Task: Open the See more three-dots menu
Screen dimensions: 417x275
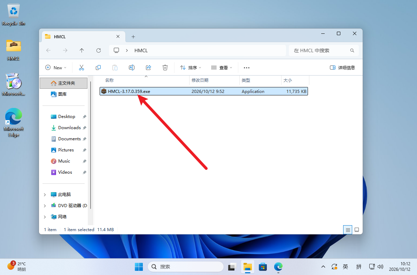Action: pyautogui.click(x=247, y=68)
